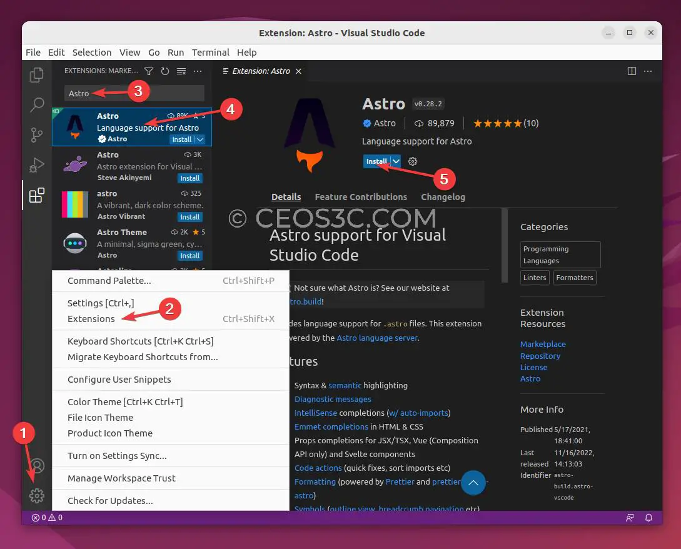
Task: Switch to Feature Contributions tab
Action: click(361, 197)
